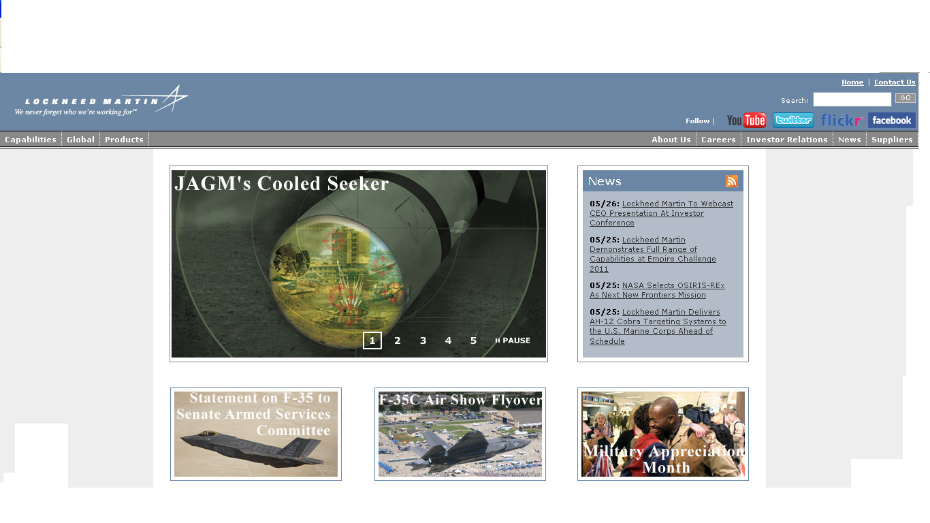This screenshot has width=930, height=523.
Task: Open the Twitter follow icon
Action: [793, 121]
